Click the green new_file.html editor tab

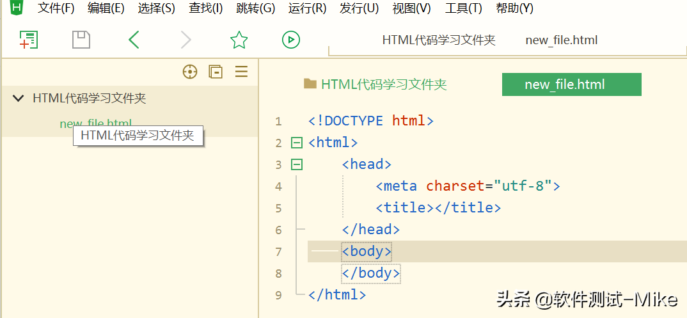pos(572,84)
